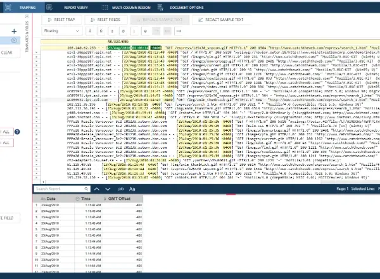Click the clock icon in Time header
The image size is (380, 279).
[x=77, y=199]
